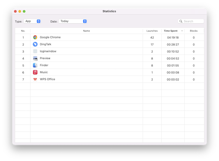Click the WPS Office app icon
Viewport: 219px width, 161px height.
point(35,79)
